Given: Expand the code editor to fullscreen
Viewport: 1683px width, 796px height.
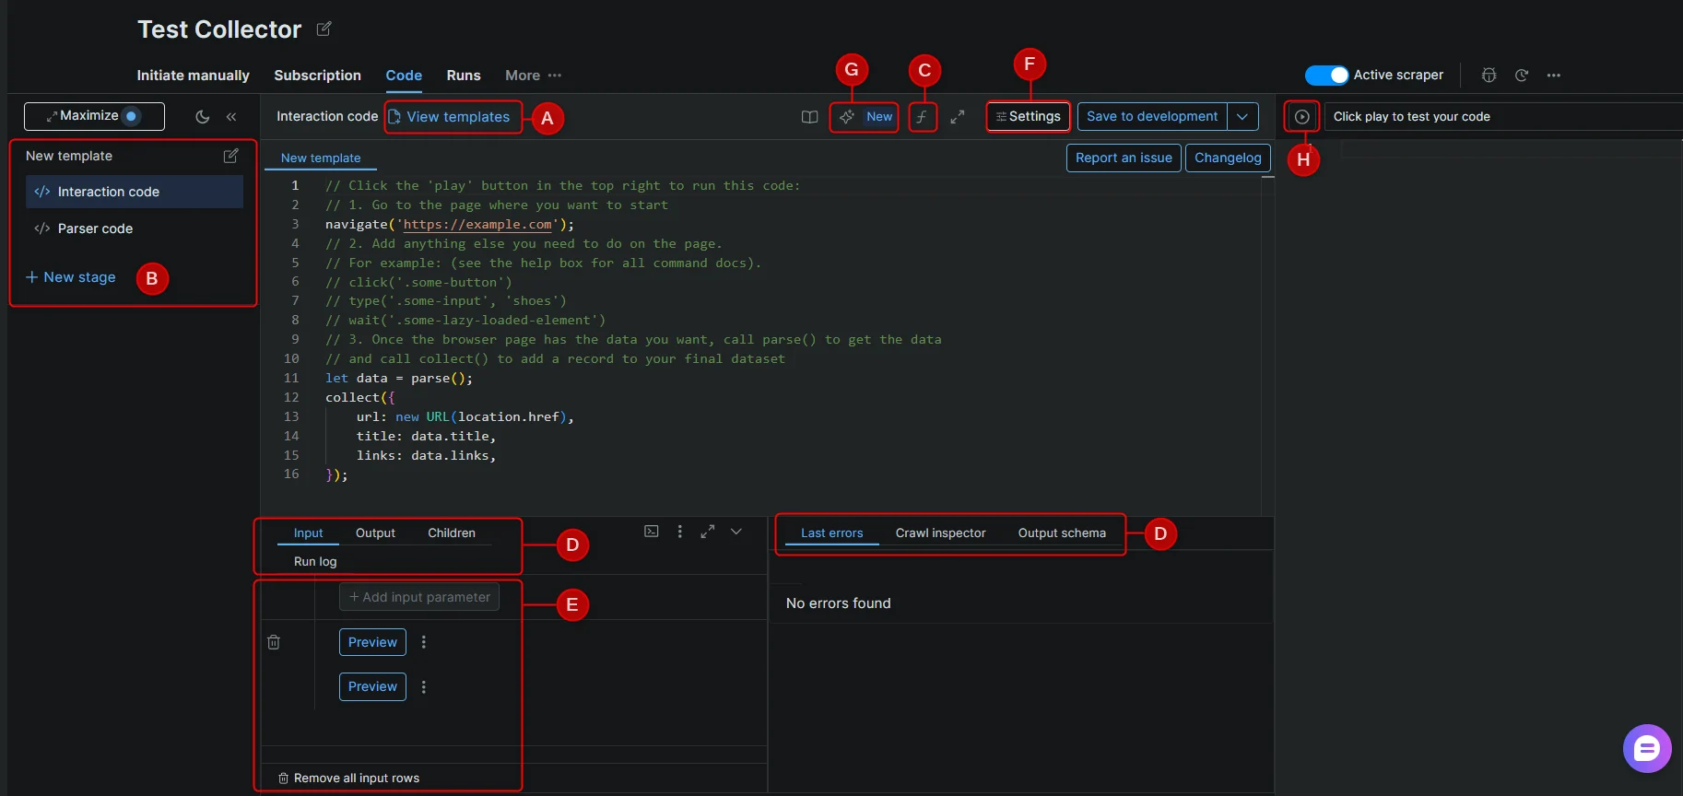Looking at the screenshot, I should click(x=958, y=117).
